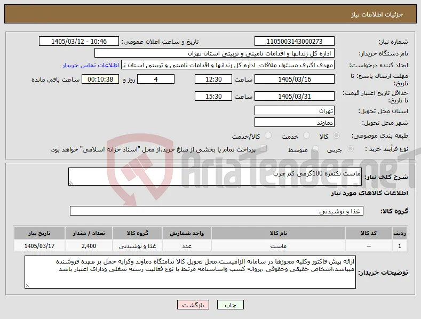Click the بازگشت (back) button
Screen dimensions: 421x319
(193, 305)
